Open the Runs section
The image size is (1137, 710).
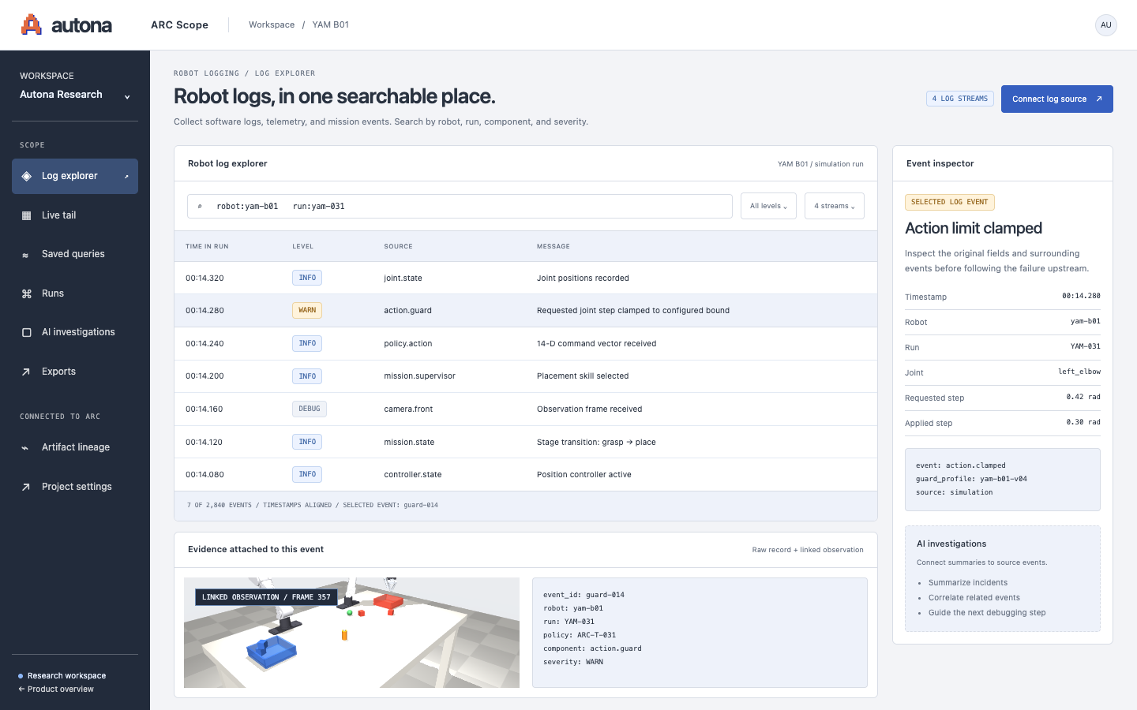coord(75,293)
